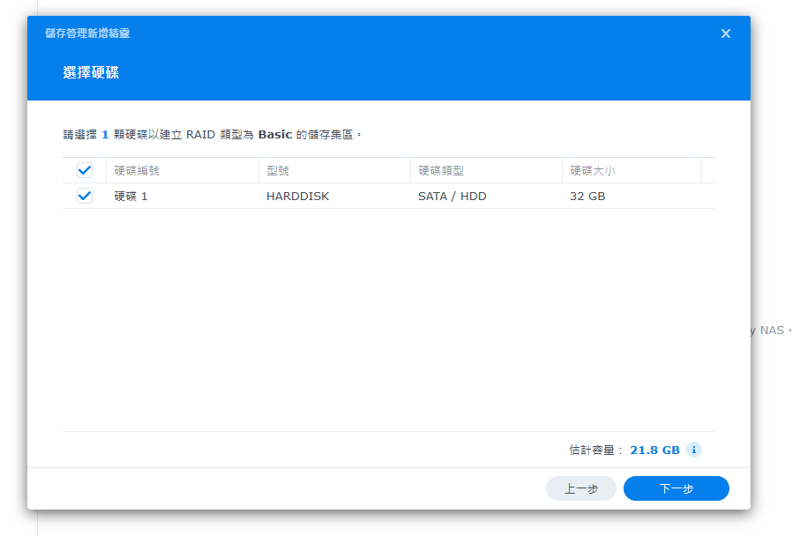The width and height of the screenshot is (807, 536).
Task: Click the 估計容量 label text
Action: (x=595, y=450)
